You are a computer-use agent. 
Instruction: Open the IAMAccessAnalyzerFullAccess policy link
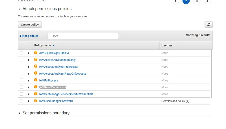click(59, 67)
